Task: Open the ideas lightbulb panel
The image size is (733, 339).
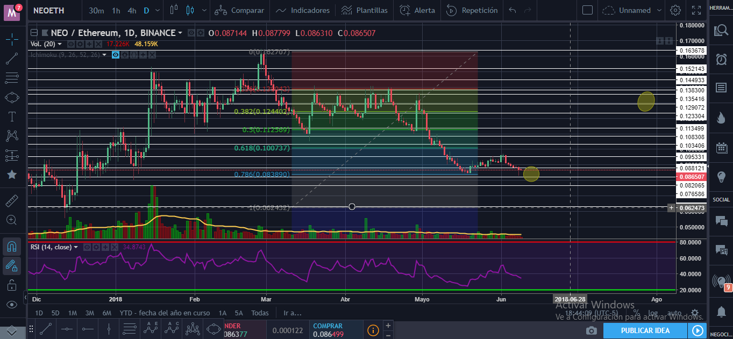Action: (721, 177)
